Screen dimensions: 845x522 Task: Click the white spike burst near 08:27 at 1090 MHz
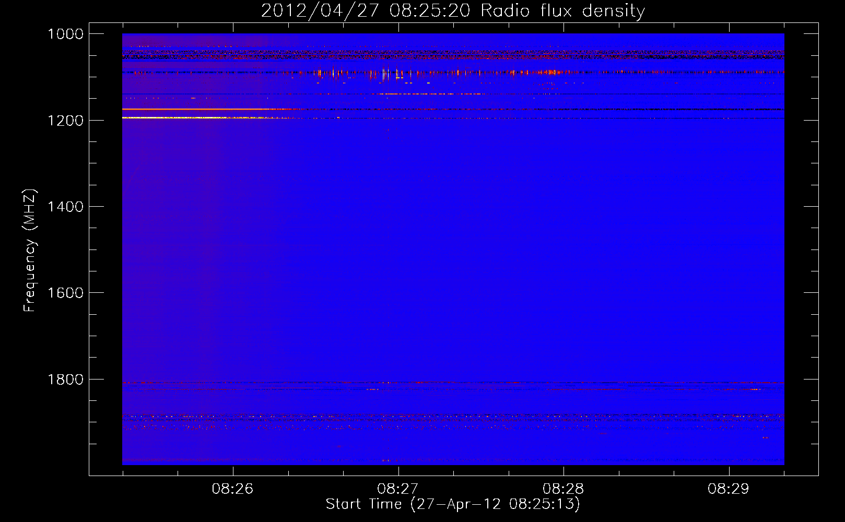(x=385, y=74)
